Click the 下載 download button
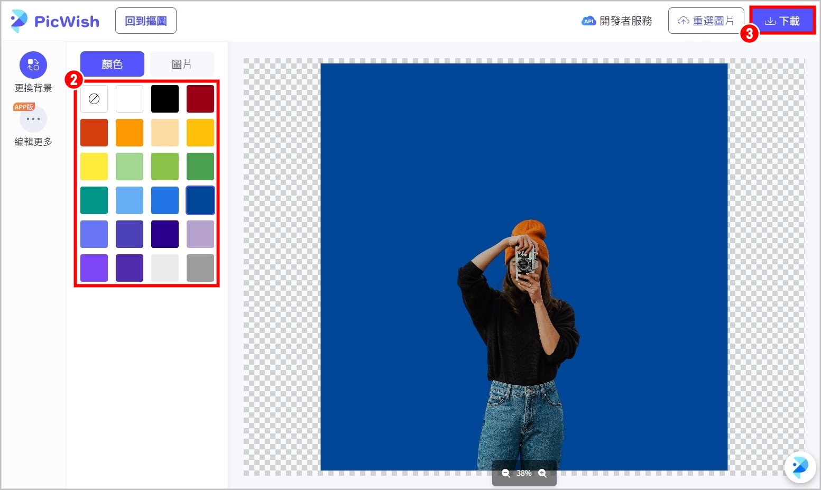 coord(782,21)
